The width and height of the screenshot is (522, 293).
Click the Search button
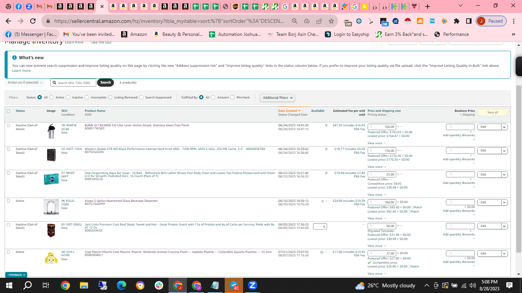tap(105, 82)
